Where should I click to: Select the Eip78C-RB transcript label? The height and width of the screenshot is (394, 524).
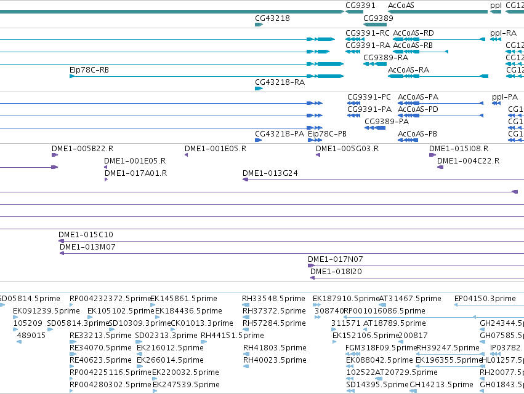click(89, 70)
